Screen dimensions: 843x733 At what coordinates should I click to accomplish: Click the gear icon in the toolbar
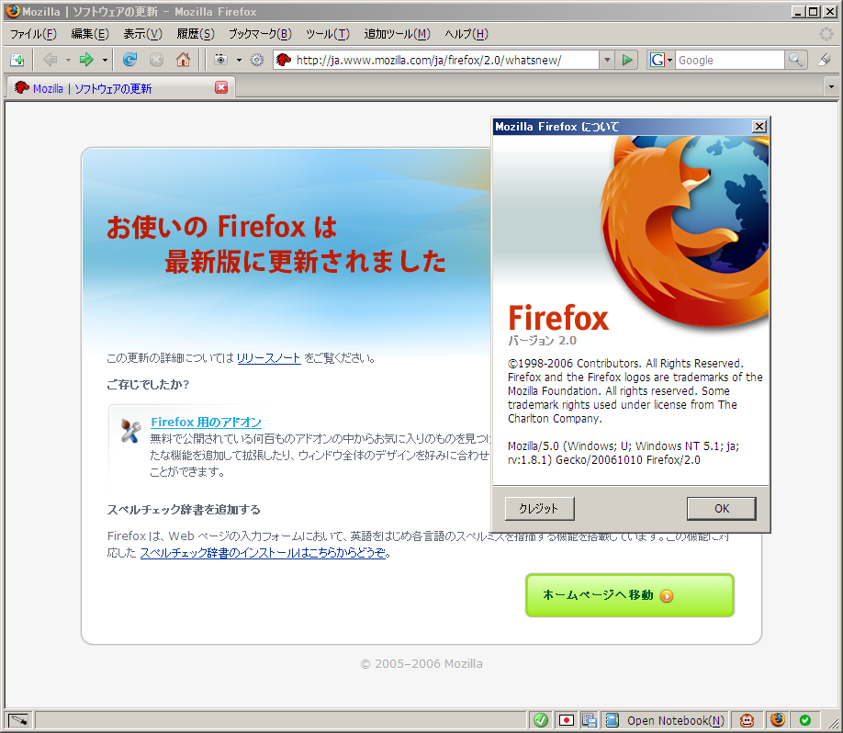[x=257, y=60]
